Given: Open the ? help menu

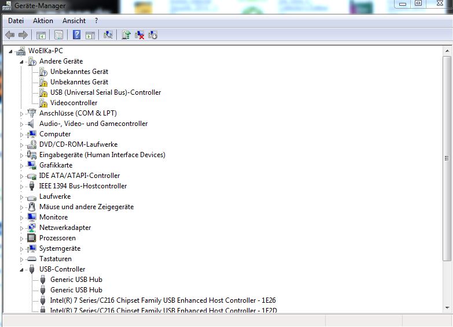Looking at the screenshot, I should [x=96, y=21].
